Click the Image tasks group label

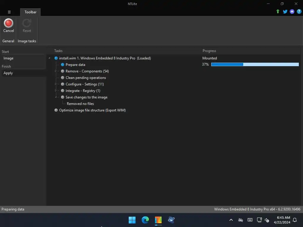point(27,41)
